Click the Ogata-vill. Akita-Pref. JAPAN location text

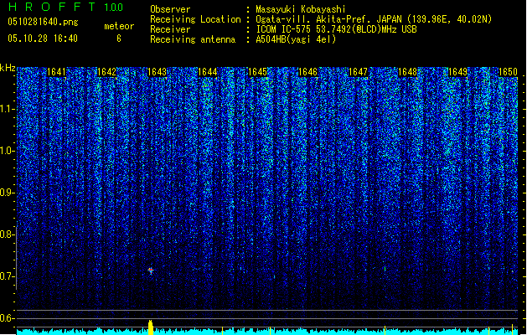(374, 19)
